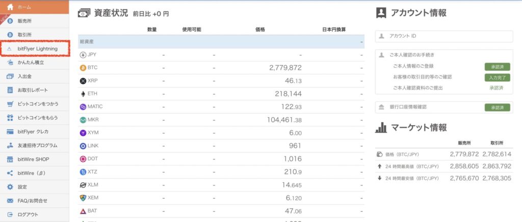This screenshot has height=222, width=522.
Task: Click the 承認済 button for ご本人情報のご登録
Action: tap(497, 67)
